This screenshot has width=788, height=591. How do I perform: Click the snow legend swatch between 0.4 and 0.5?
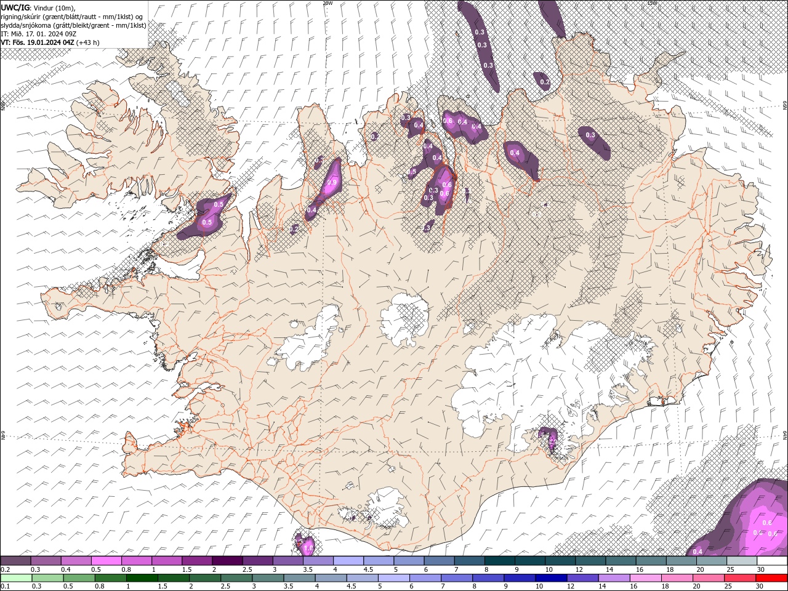76,561
